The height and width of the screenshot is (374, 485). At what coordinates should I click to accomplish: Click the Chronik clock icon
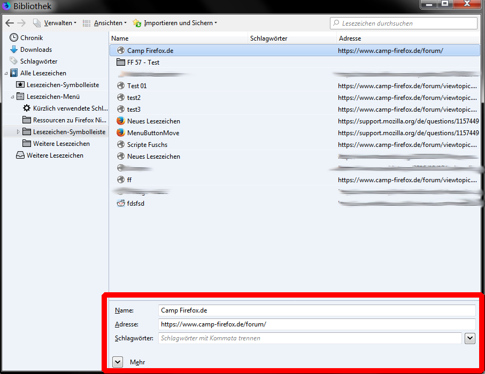click(x=13, y=38)
